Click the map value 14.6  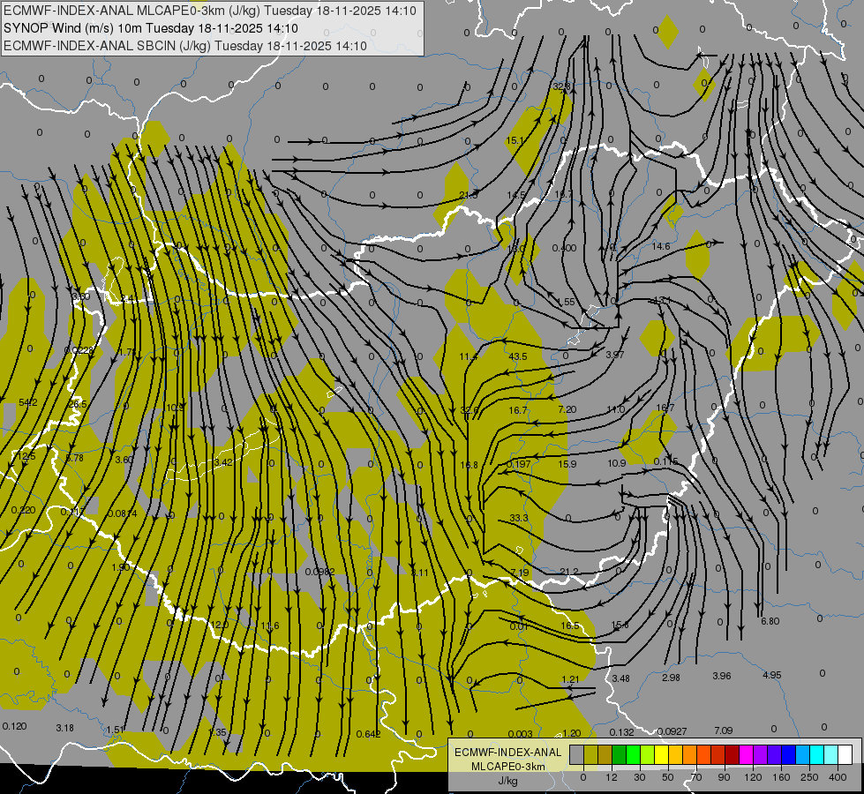click(661, 246)
